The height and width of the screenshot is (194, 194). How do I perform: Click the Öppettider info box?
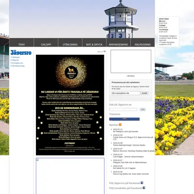coord(168,32)
